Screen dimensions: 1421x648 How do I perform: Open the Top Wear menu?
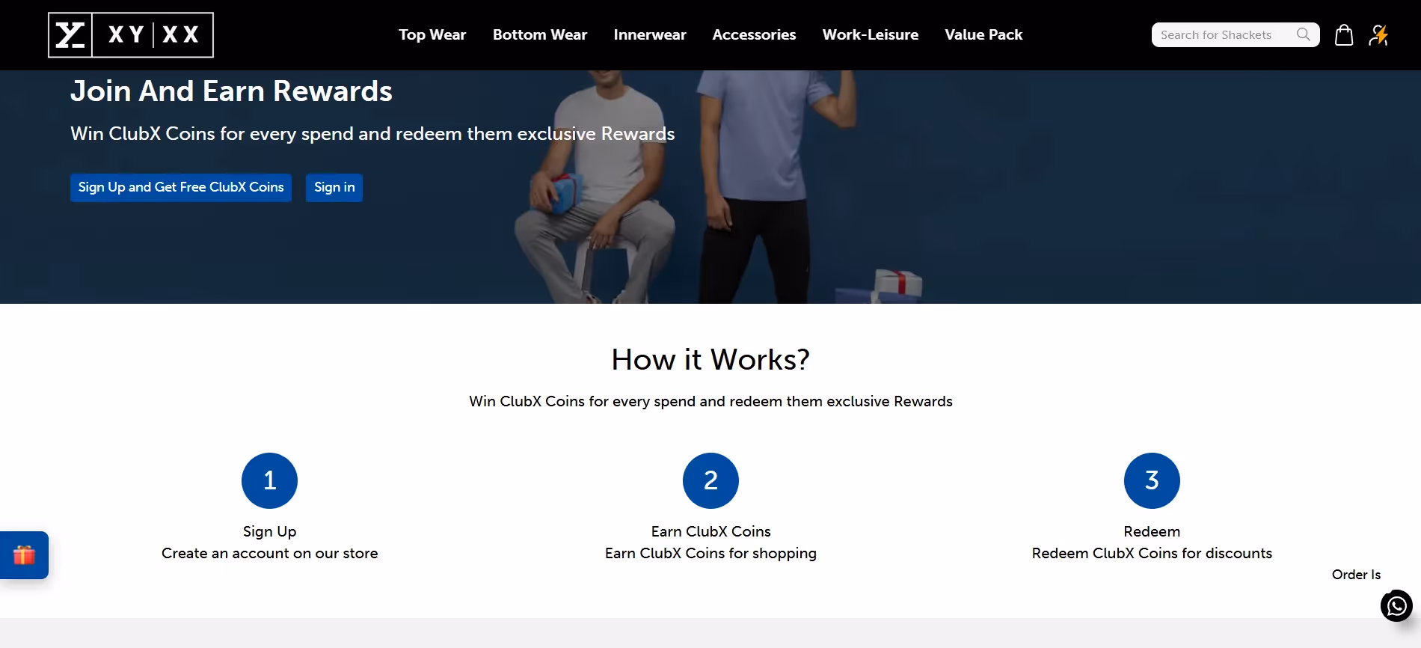[x=432, y=34]
